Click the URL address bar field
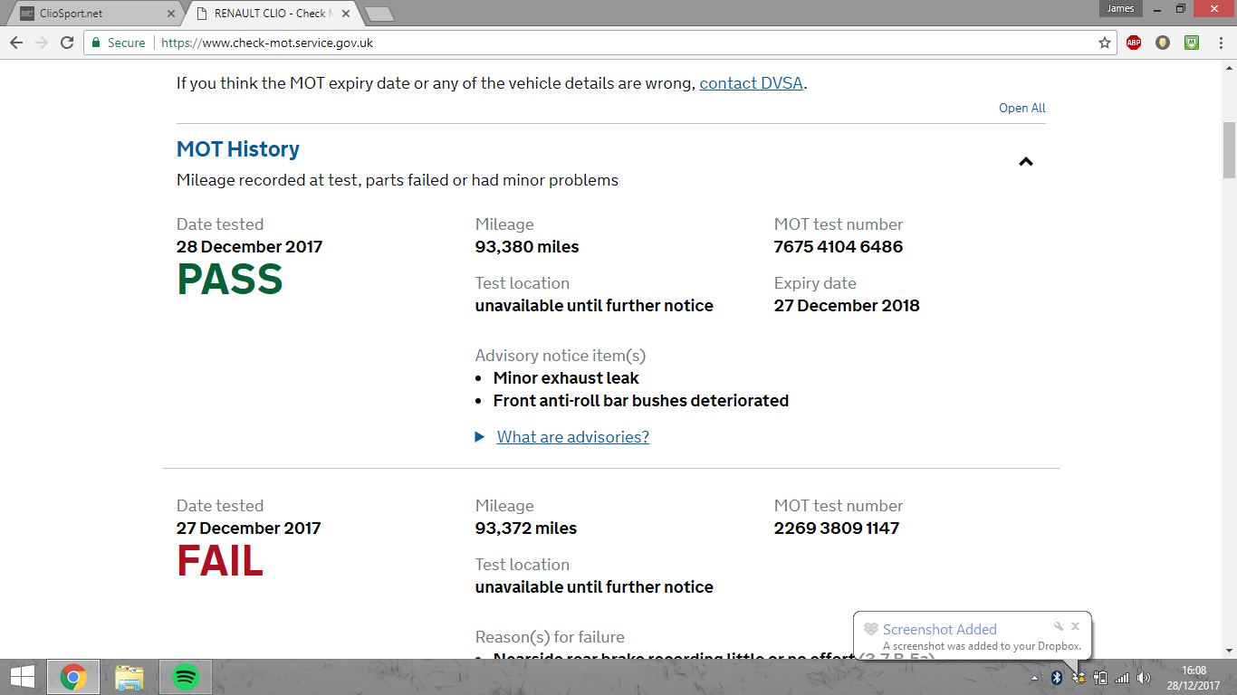 (x=625, y=43)
